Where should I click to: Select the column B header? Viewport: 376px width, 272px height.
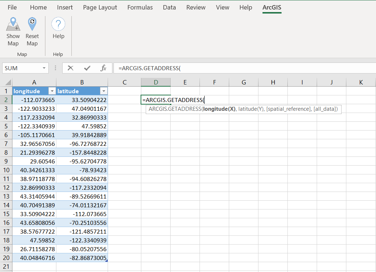(x=82, y=82)
